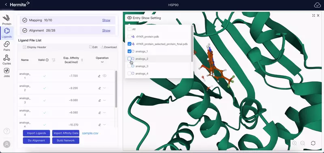Click the edit pencil for analogs_1
This screenshot has width=324, height=153.
pos(99,76)
